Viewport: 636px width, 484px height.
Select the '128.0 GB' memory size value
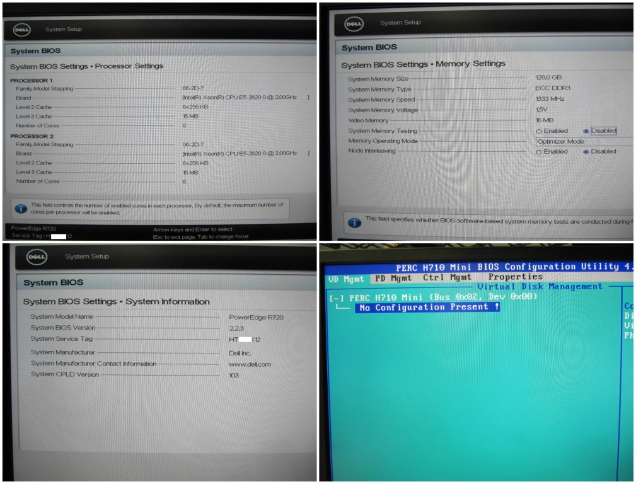coord(548,77)
